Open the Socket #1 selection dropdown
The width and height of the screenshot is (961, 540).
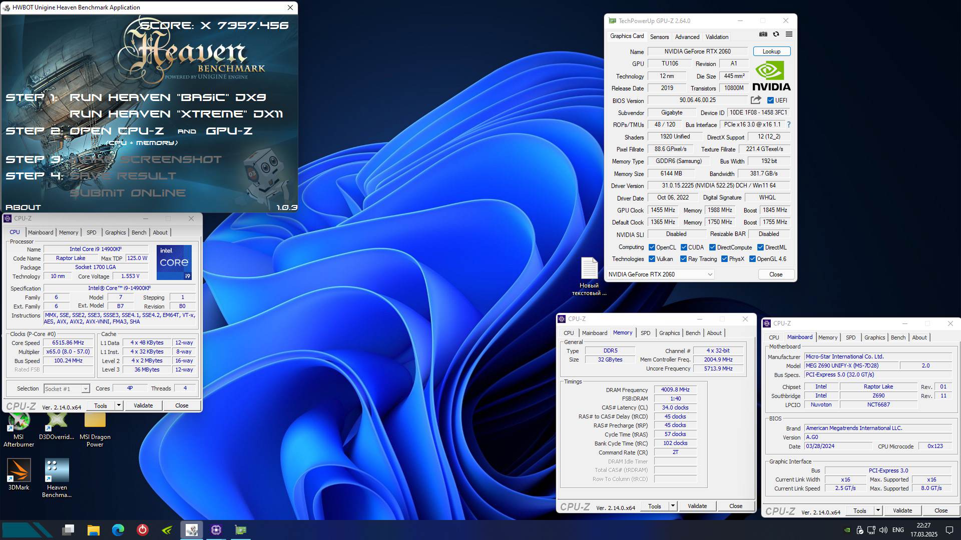(66, 389)
